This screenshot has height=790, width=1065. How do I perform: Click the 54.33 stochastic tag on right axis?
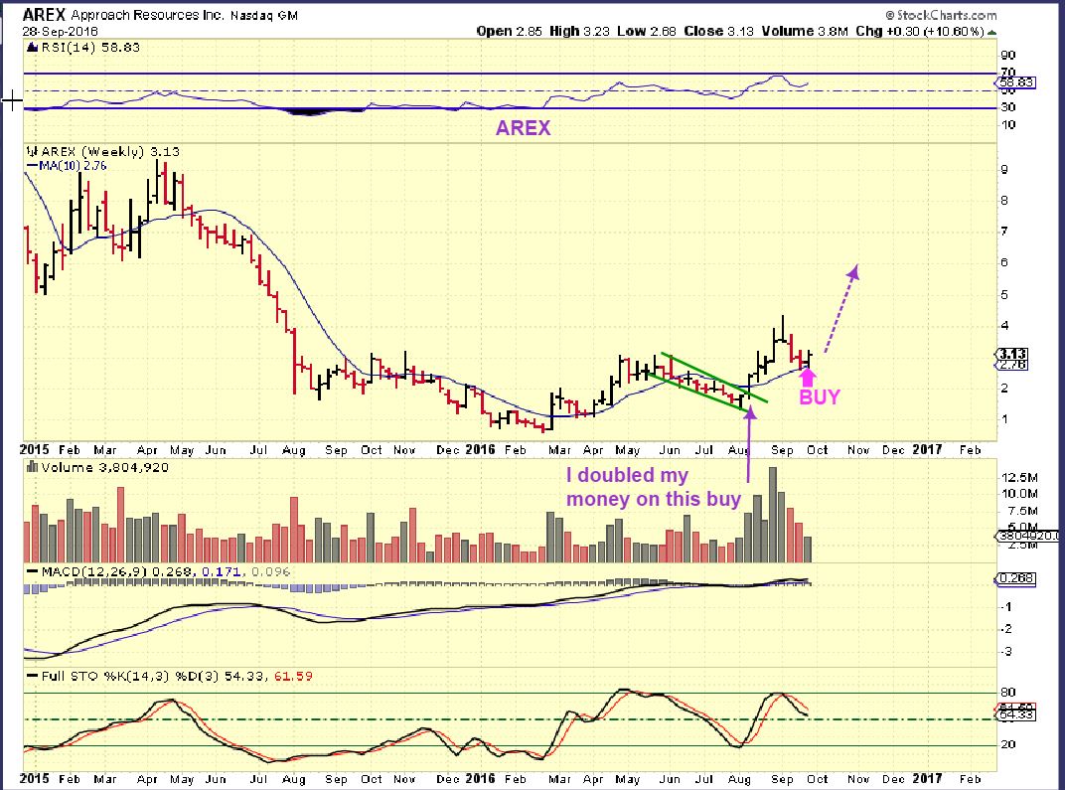[x=1016, y=715]
